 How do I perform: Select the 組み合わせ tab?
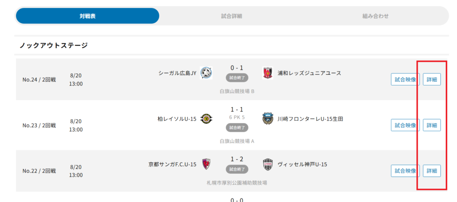(x=375, y=16)
